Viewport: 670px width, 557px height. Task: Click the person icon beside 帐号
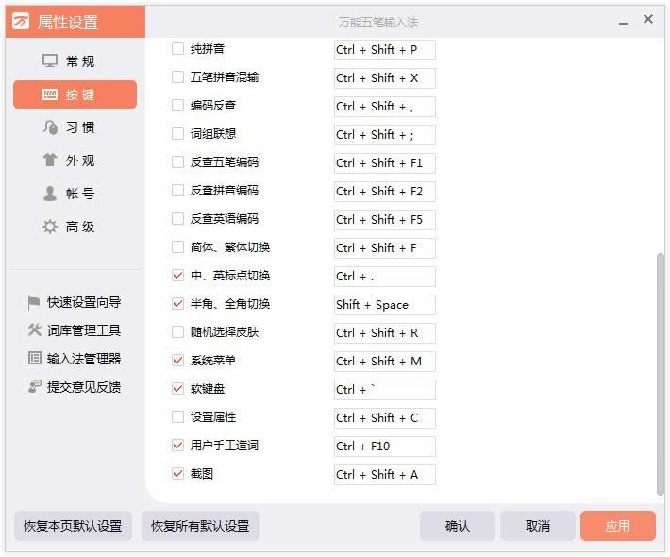pos(50,194)
